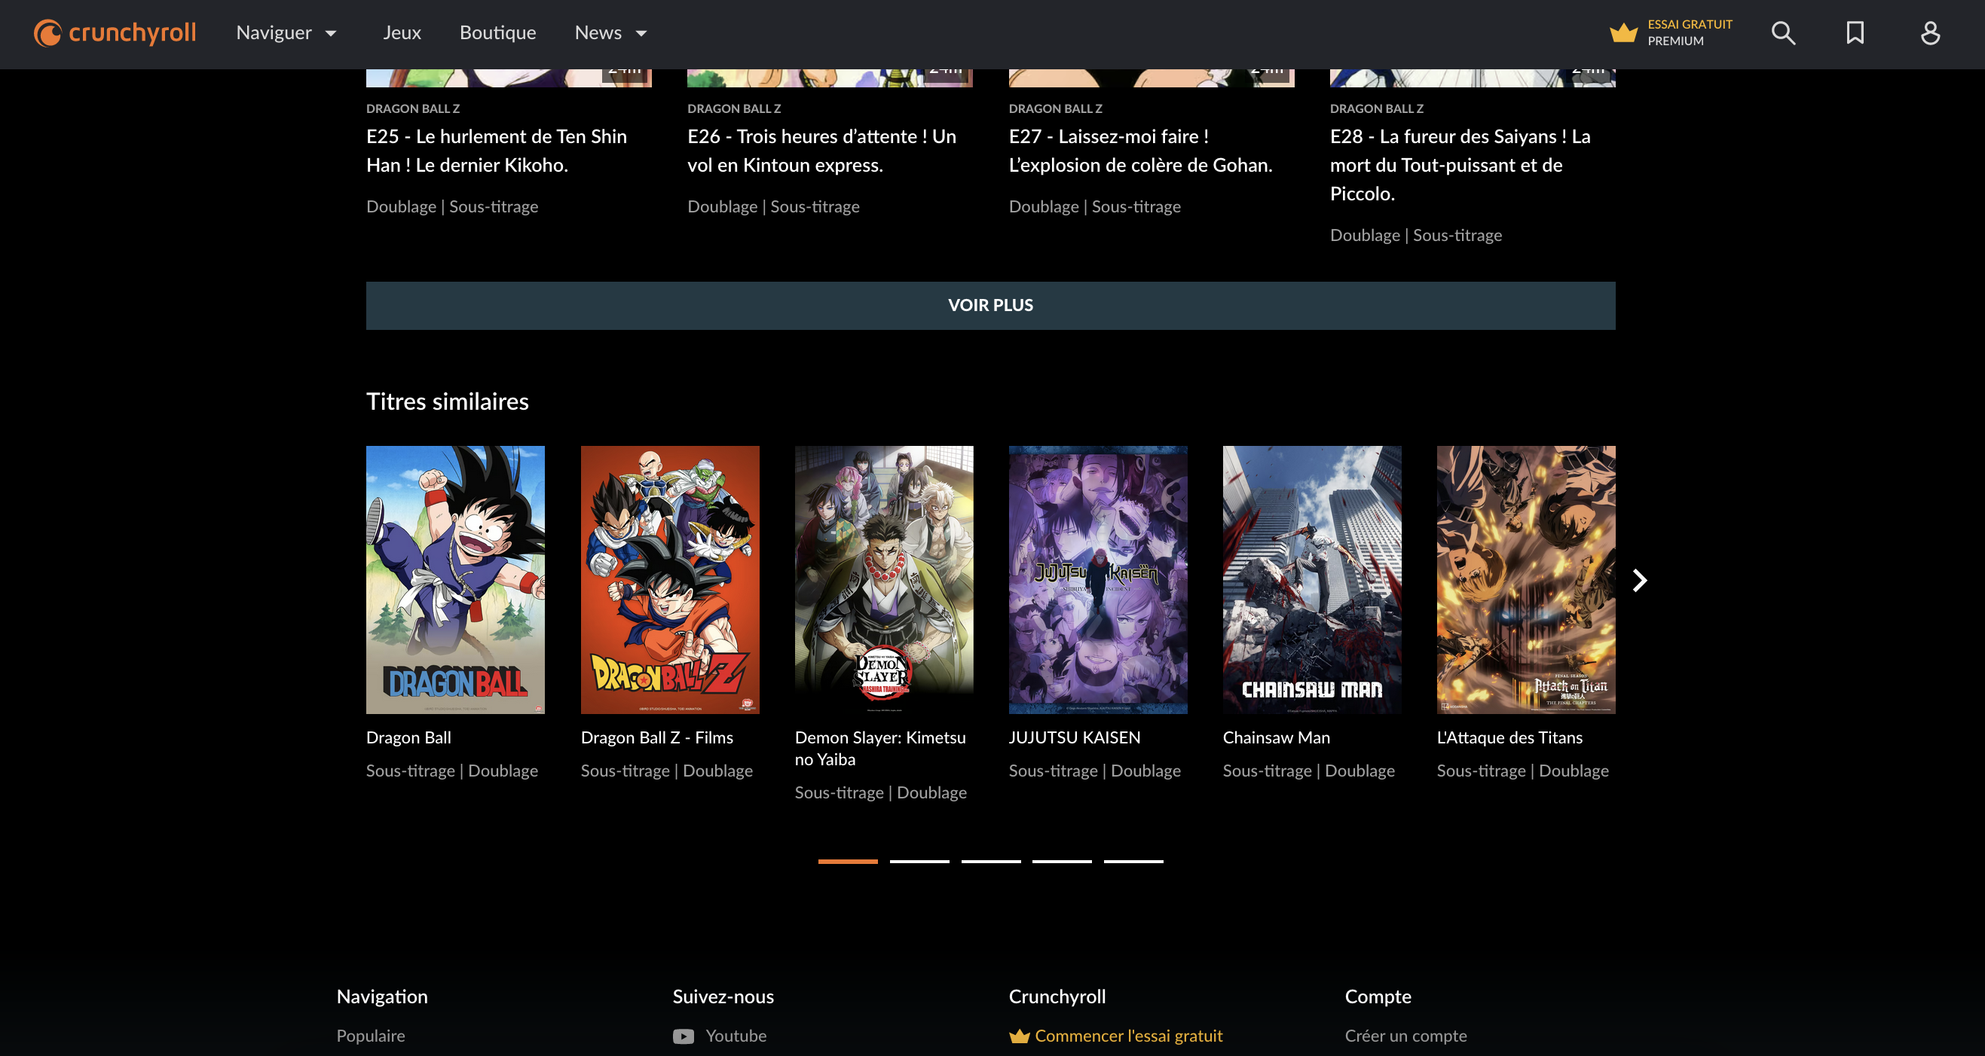Click the crown next to Commencer l'essai gratuit
The height and width of the screenshot is (1056, 1985).
(x=1019, y=1036)
